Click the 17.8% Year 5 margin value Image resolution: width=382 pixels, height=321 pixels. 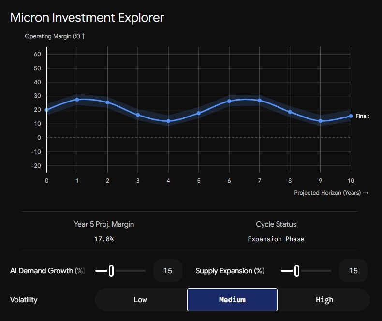(104, 239)
